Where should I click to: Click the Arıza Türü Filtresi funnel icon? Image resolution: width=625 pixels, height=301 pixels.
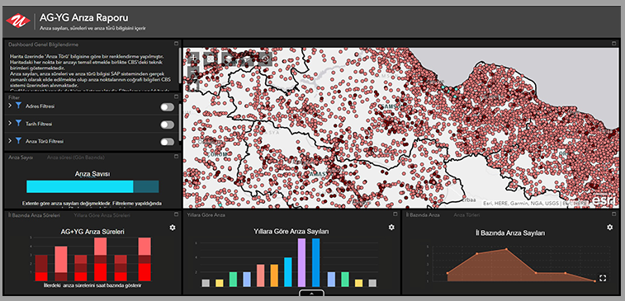[18, 141]
